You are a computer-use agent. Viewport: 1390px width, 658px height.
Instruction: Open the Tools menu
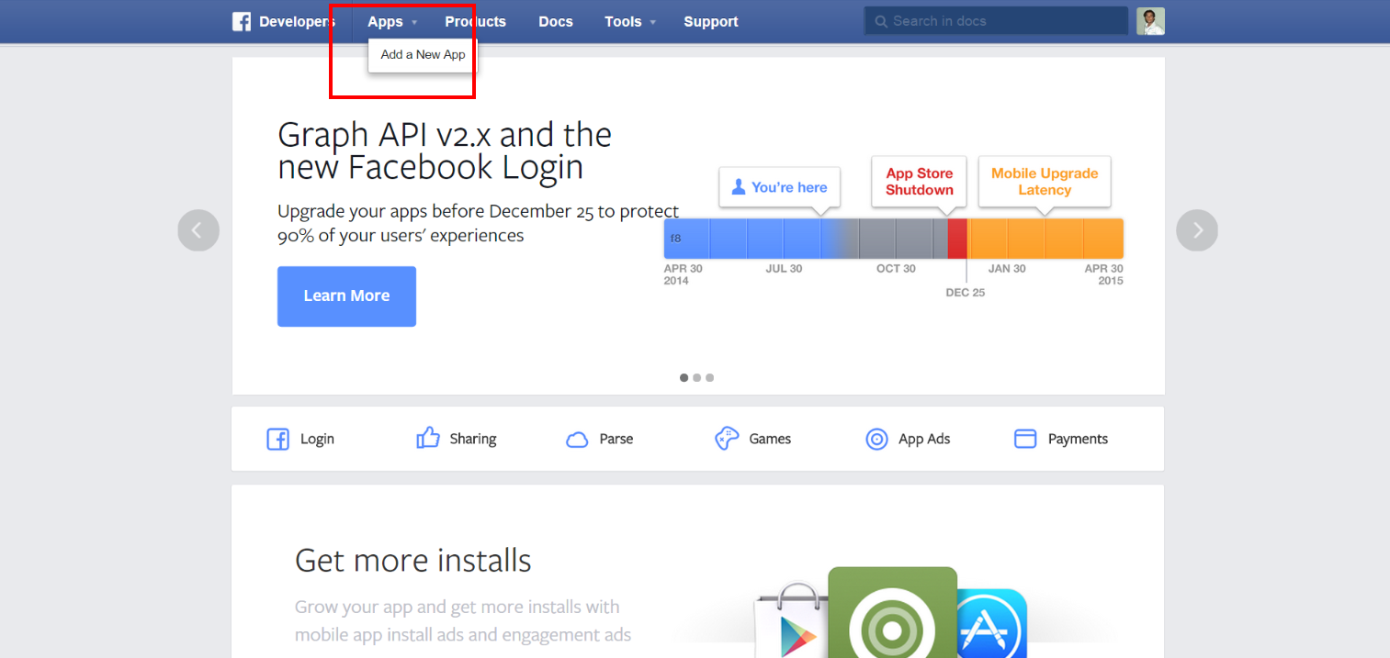[623, 21]
